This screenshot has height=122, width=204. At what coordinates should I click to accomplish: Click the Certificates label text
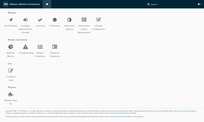pyautogui.click(x=55, y=26)
